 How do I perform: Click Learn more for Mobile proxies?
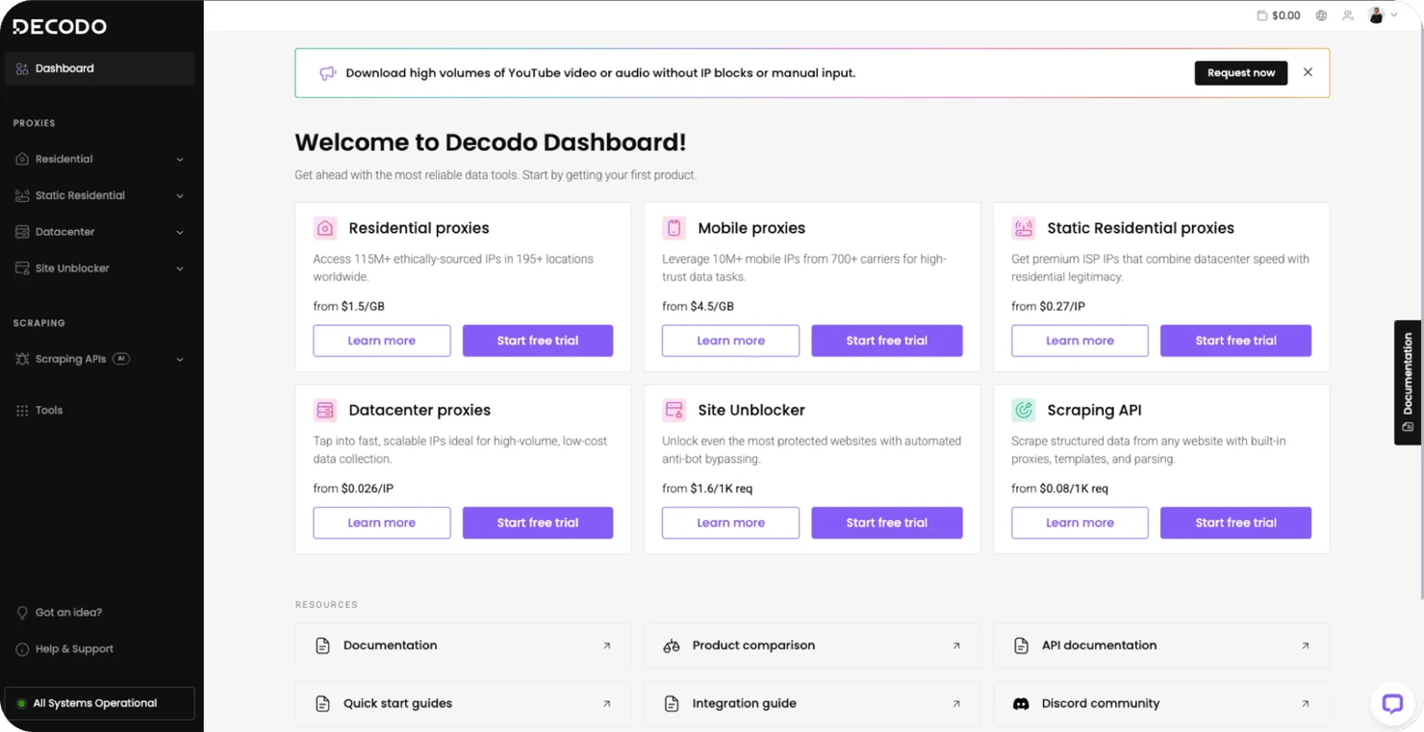(x=730, y=341)
